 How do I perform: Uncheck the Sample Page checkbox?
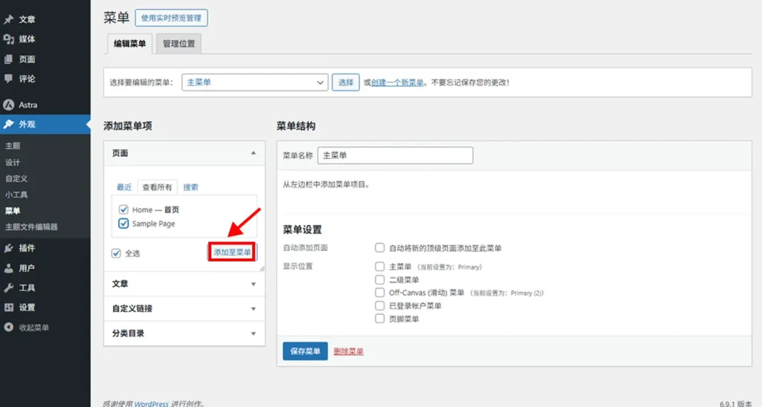coord(124,224)
